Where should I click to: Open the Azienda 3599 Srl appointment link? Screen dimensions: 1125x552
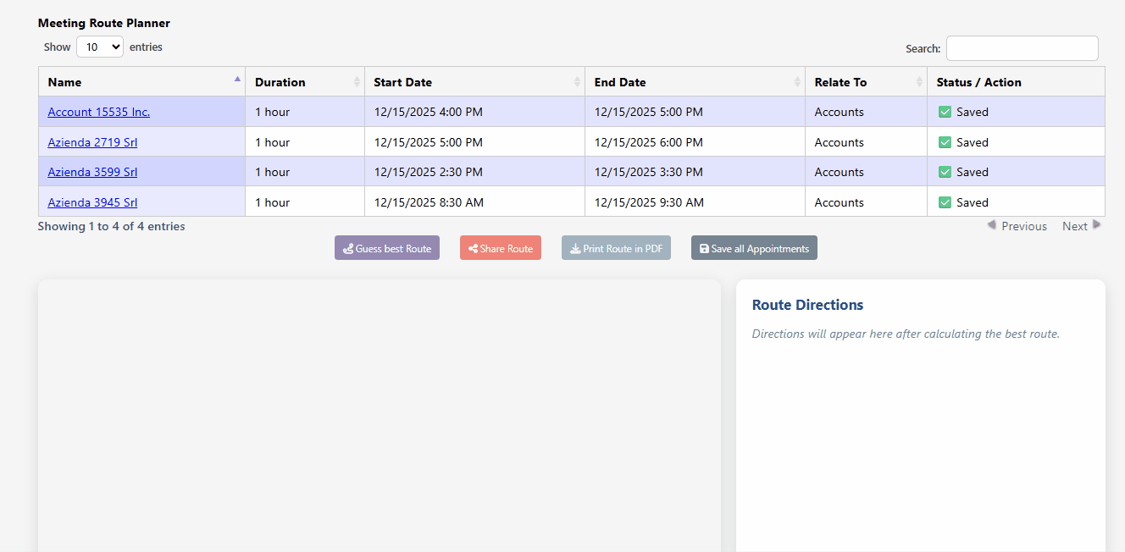(x=91, y=171)
